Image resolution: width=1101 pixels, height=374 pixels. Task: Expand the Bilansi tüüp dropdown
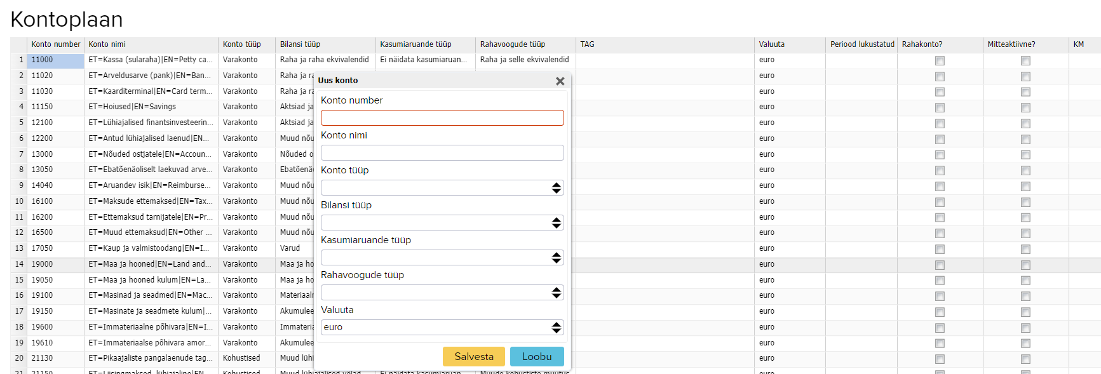[442, 223]
